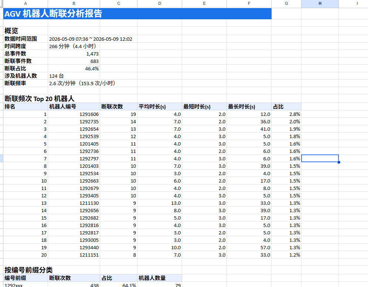Image resolution: width=368 pixels, height=287 pixels.
Task: Click the '占比' header in column G
Action: [x=286, y=107]
